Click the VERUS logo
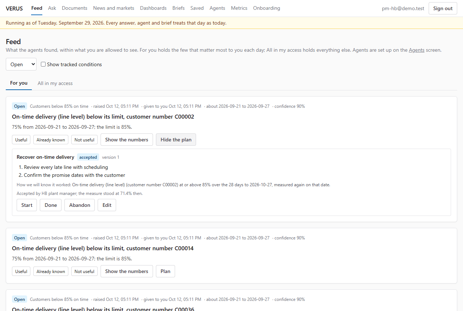This screenshot has height=311, width=463. coord(14,8)
